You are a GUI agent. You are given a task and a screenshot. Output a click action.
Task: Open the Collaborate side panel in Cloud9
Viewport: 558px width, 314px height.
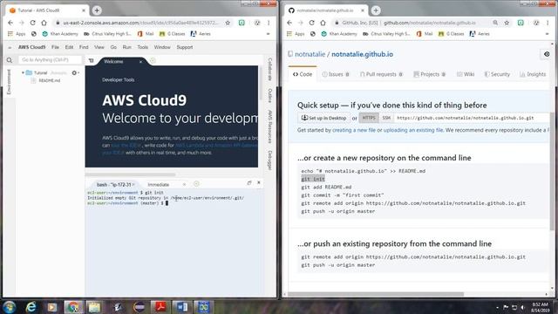click(270, 70)
